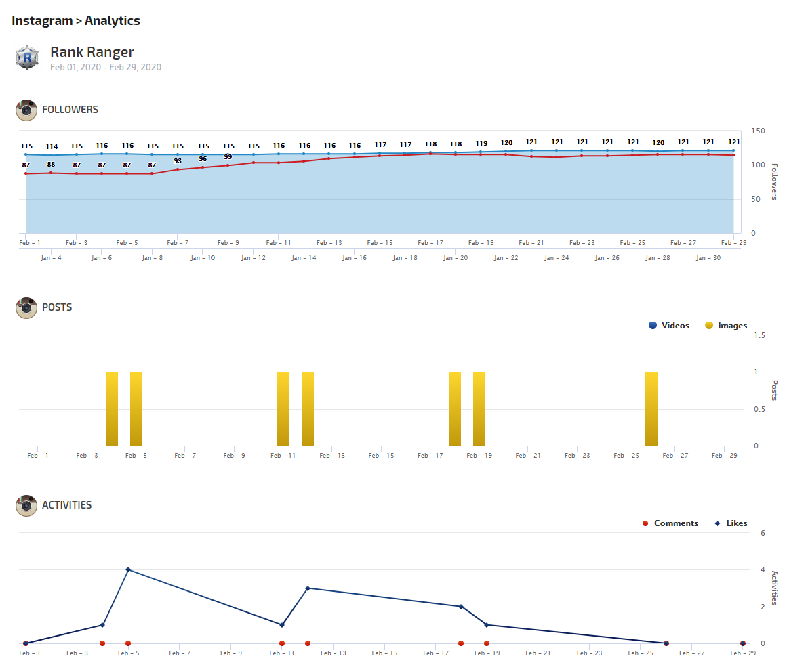Hide the Images series via legend label
The height and width of the screenshot is (667, 787).
tap(732, 326)
